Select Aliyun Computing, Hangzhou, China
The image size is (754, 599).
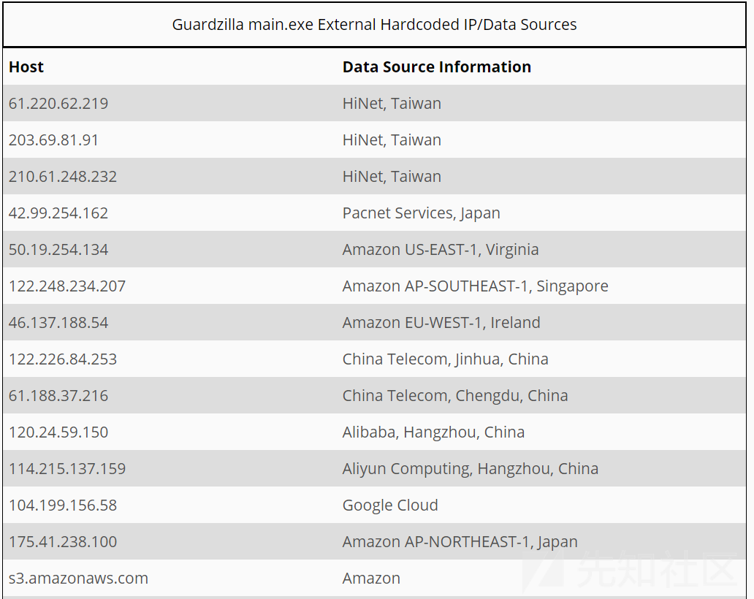pos(471,469)
